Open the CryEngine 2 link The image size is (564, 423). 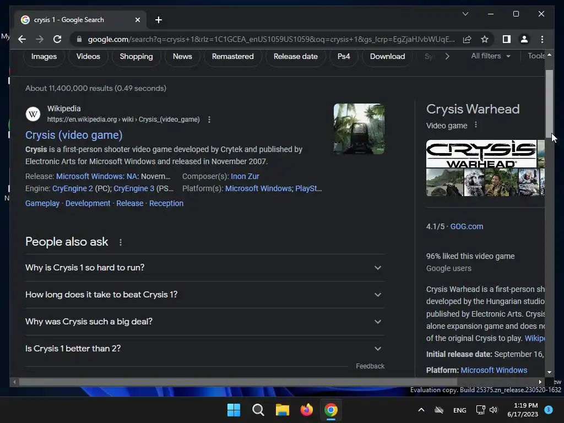73,188
